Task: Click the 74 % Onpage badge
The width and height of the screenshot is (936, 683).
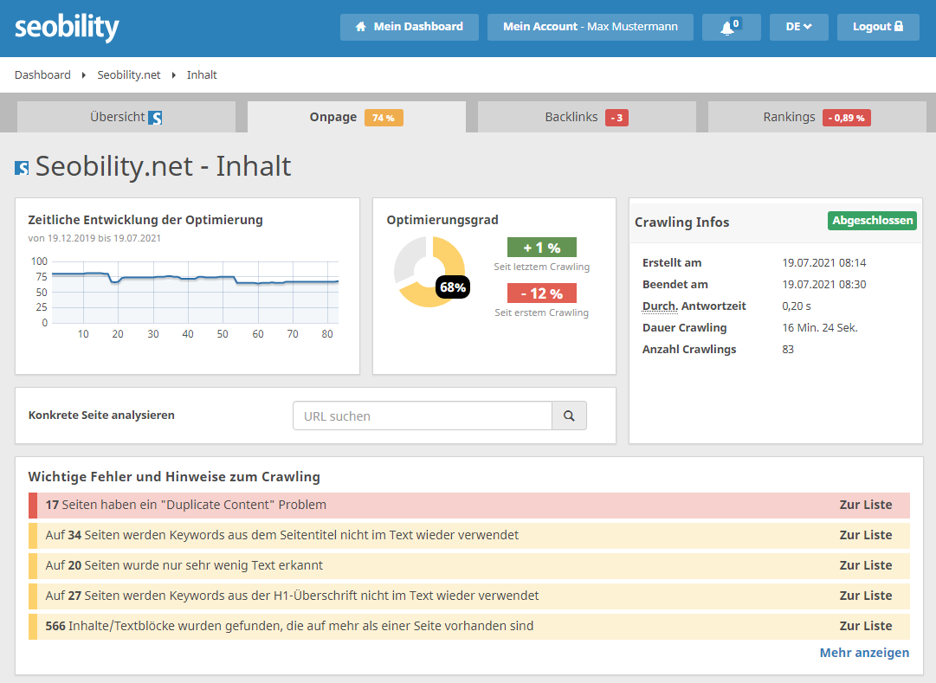Action: 384,118
